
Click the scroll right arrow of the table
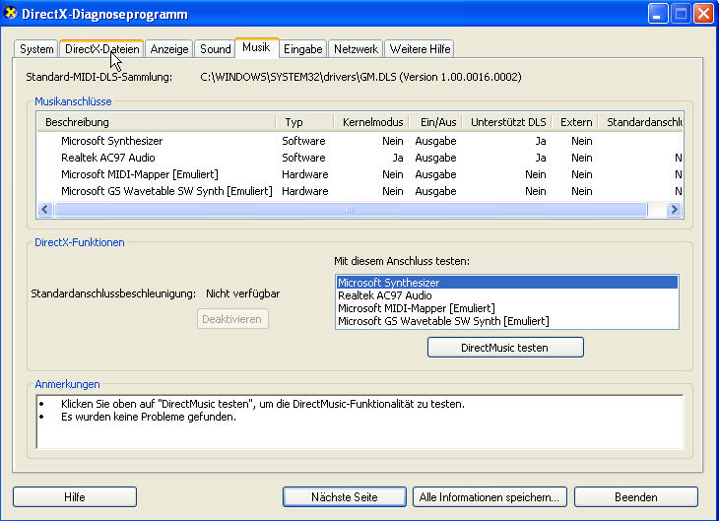[674, 210]
